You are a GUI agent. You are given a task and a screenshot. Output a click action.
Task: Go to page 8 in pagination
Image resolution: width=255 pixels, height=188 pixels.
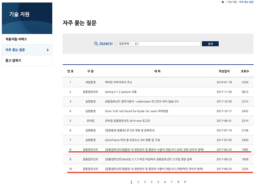(178, 182)
